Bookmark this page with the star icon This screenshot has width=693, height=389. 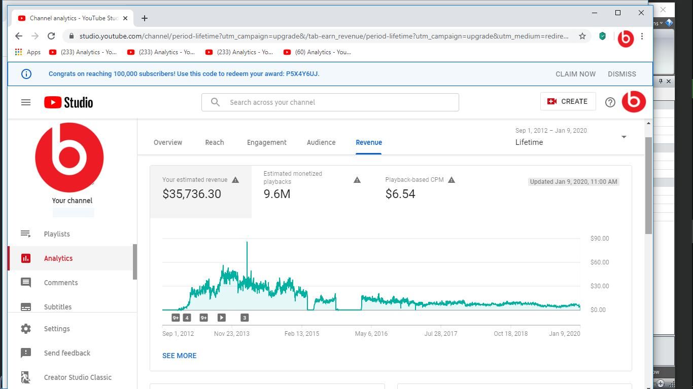point(582,36)
